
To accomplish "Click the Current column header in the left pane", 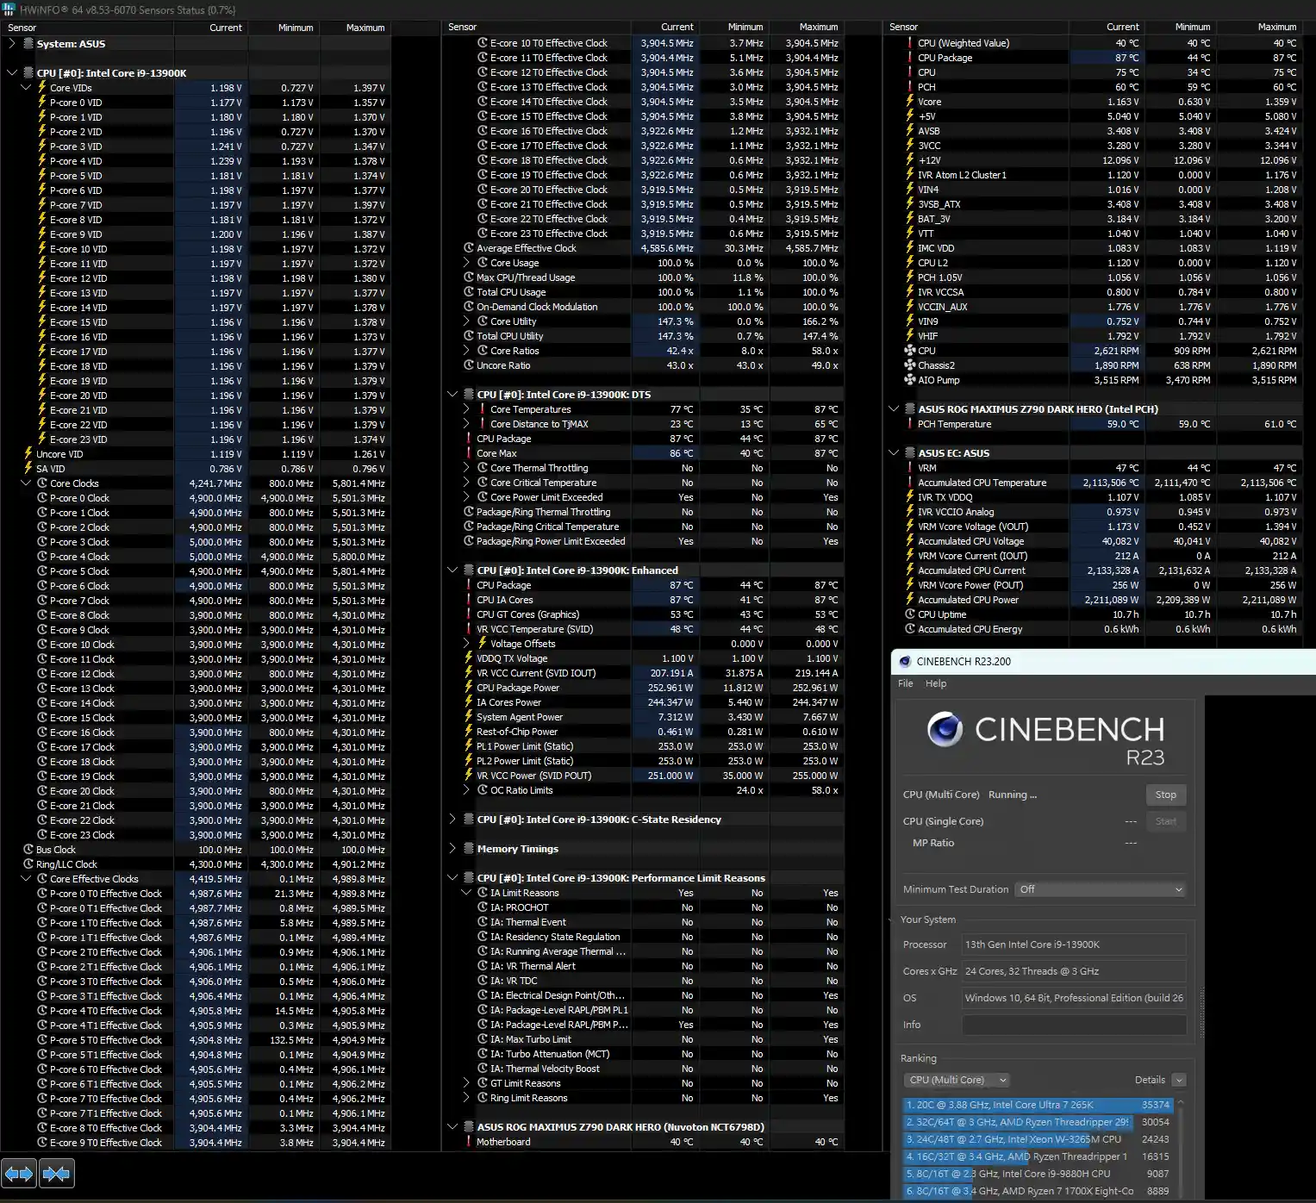I will point(211,28).
